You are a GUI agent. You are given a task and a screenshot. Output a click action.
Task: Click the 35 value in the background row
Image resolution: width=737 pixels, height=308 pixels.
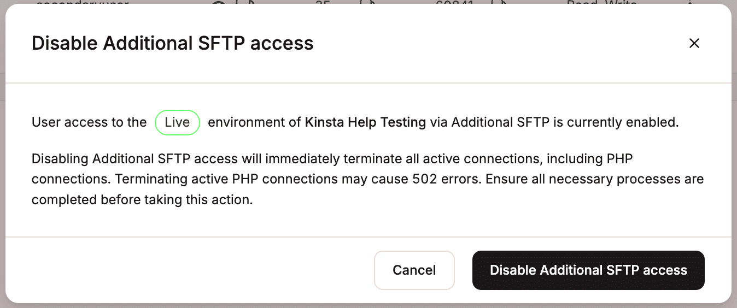pyautogui.click(x=323, y=3)
